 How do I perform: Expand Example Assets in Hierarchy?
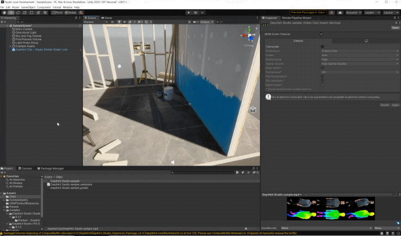(x=10, y=46)
